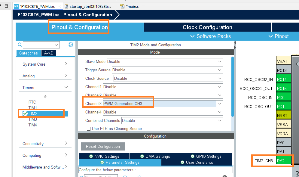The height and width of the screenshot is (177, 299).
Task: Open the Clock Configuration tab
Action: point(207,27)
